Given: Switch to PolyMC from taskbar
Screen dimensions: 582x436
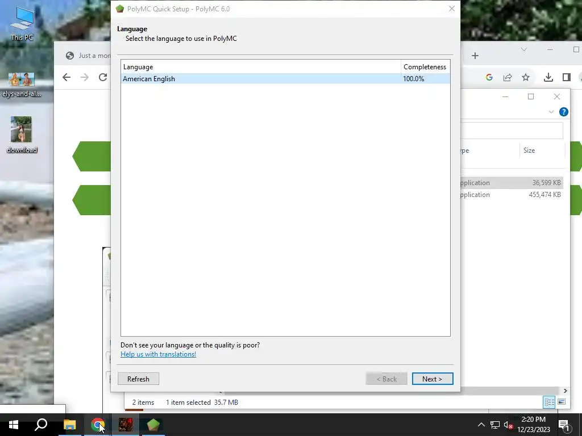Looking at the screenshot, I should point(153,425).
